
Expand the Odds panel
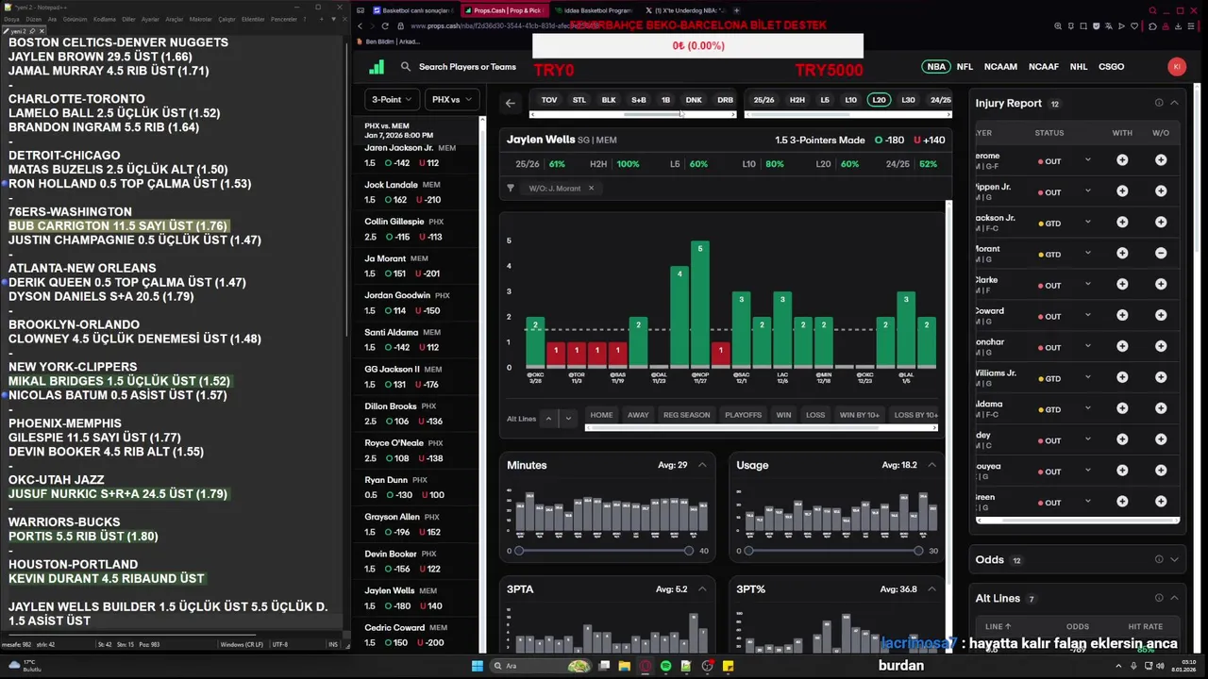(1174, 559)
